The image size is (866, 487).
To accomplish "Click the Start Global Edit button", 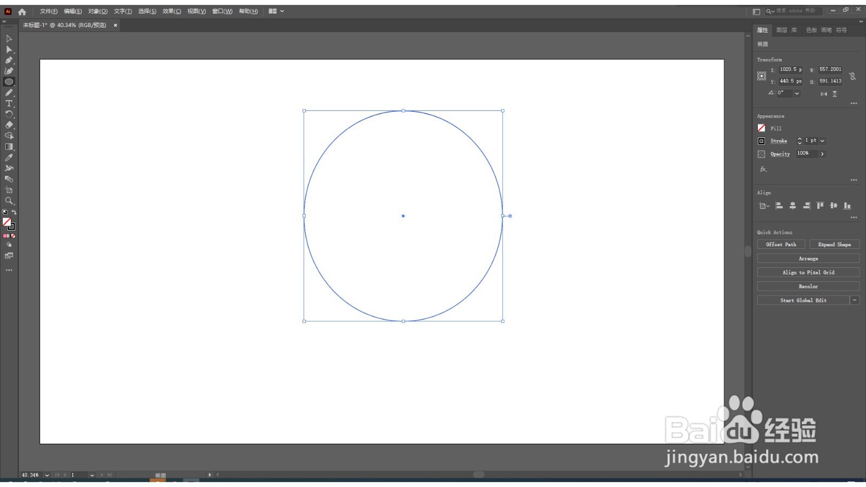I will tap(803, 300).
